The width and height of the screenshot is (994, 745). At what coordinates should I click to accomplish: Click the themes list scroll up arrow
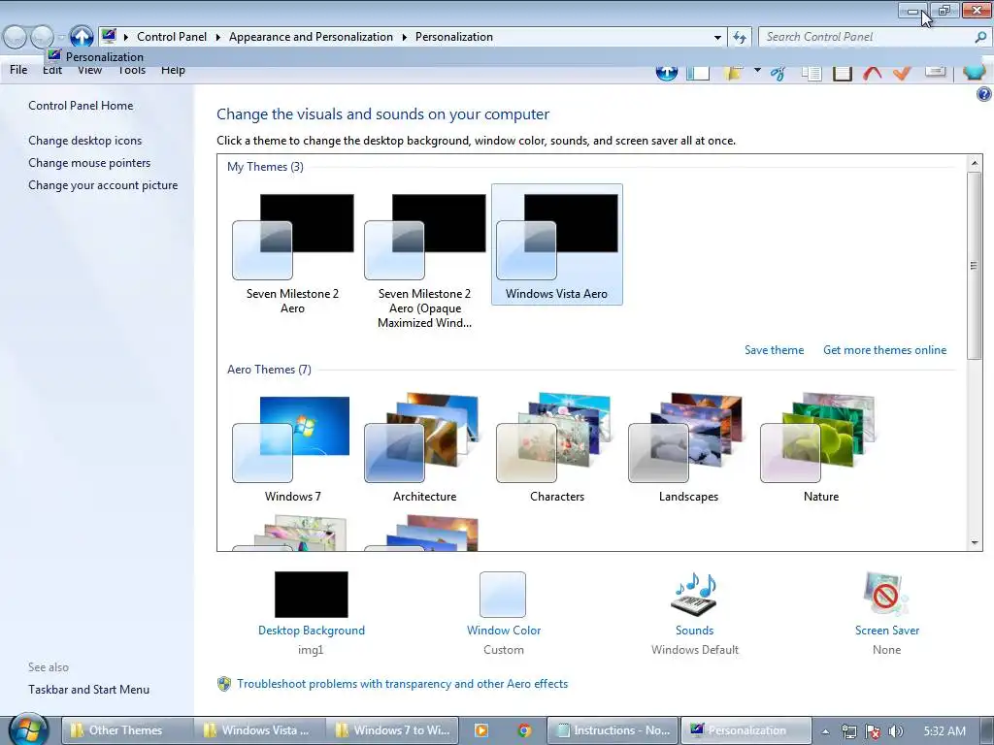click(x=975, y=163)
